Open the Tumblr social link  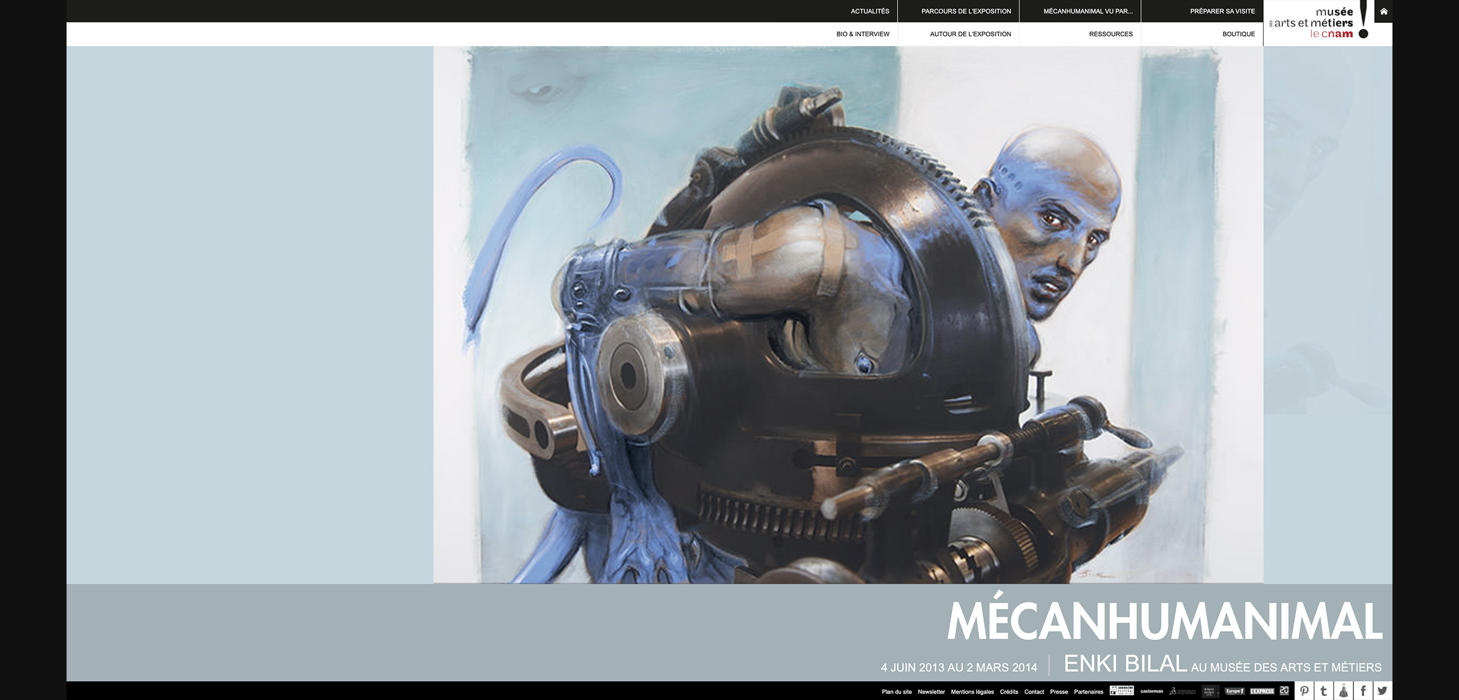coord(1324,691)
